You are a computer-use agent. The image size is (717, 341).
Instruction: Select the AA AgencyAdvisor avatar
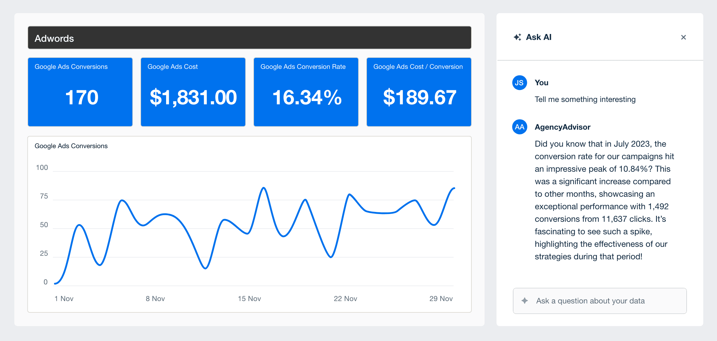coord(520,127)
